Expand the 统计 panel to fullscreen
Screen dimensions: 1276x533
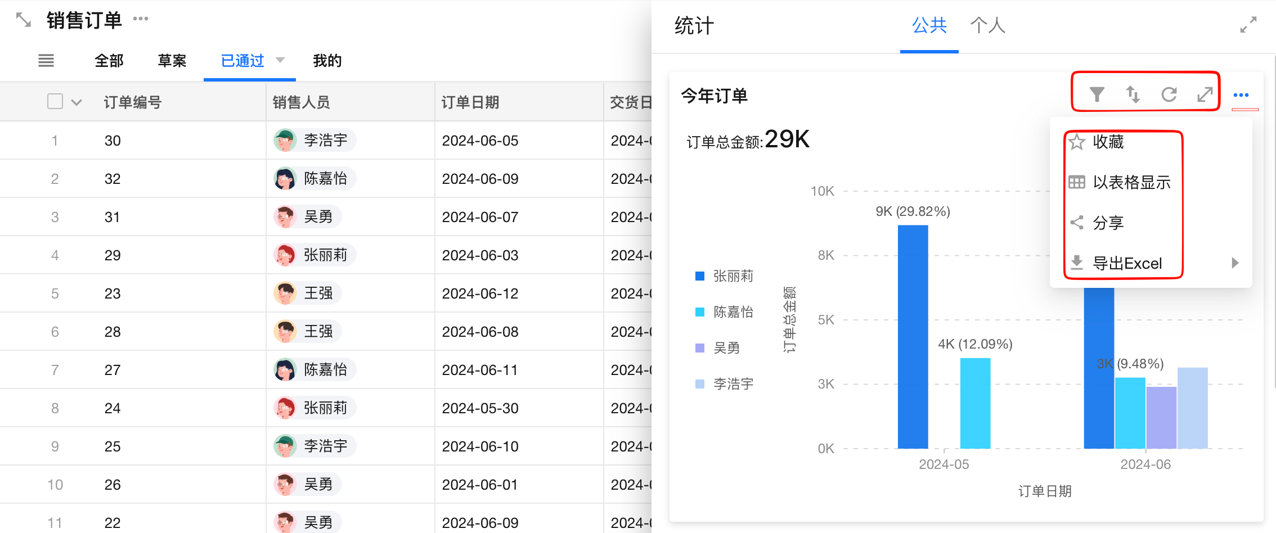click(1248, 25)
